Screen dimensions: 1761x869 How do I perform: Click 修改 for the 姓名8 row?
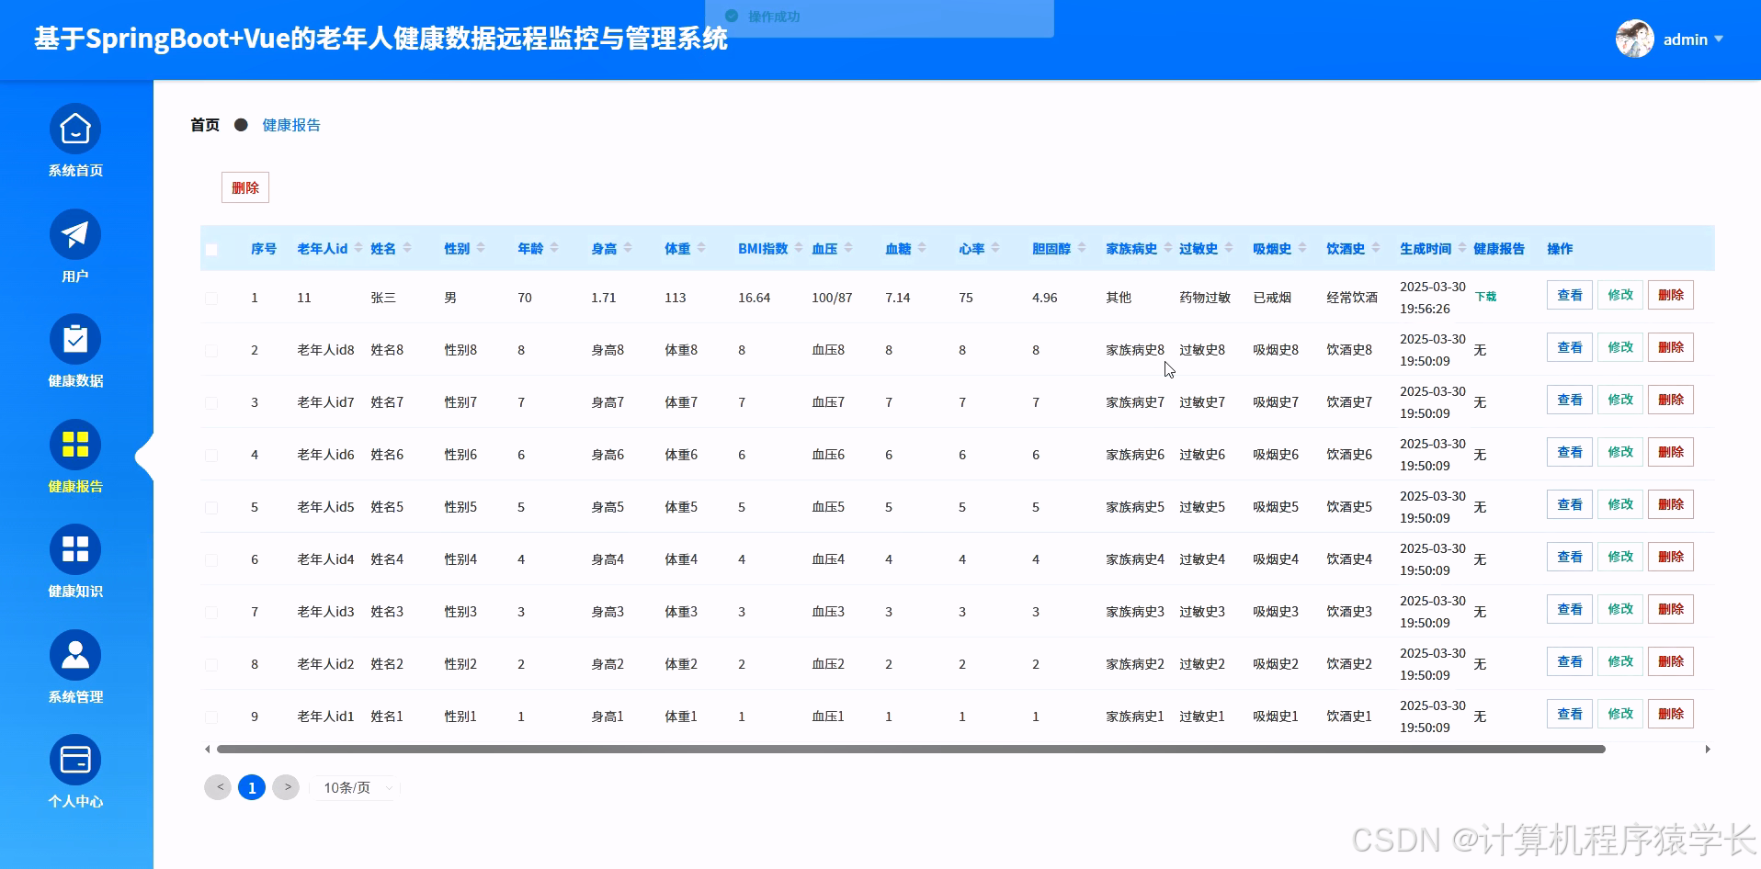(x=1620, y=347)
